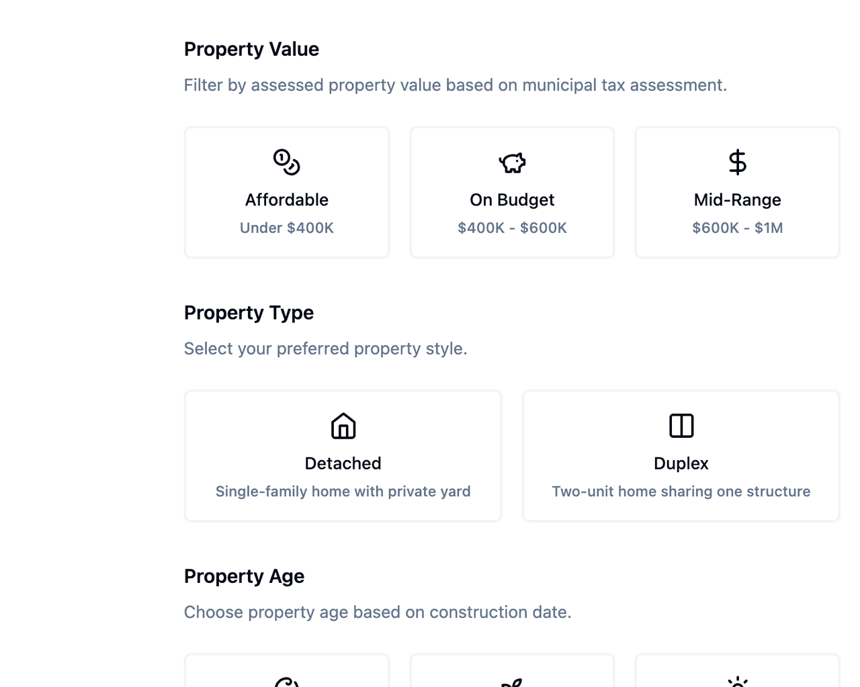Choose the Duplex property type card
860x687 pixels.
[681, 455]
